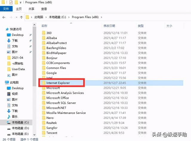This screenshot has height=141, width=191.
Task: Click 此电脑 in the address bar
Action: (x=39, y=17)
